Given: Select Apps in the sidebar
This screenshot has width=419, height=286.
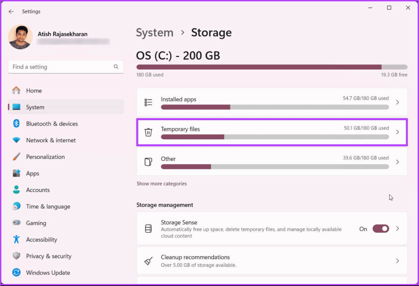Looking at the screenshot, I should pos(33,173).
